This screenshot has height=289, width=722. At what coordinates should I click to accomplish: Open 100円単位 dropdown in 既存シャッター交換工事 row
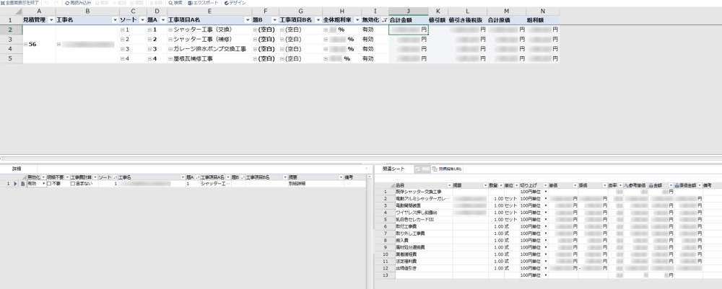pos(546,192)
